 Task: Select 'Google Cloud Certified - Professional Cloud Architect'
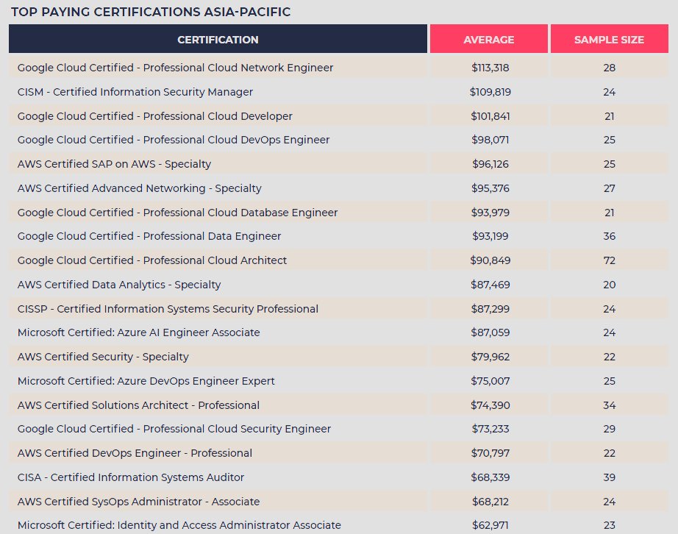[151, 260]
